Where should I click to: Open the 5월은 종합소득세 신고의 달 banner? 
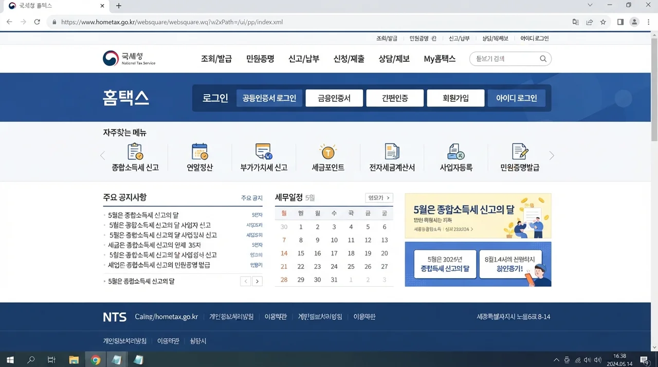tap(478, 216)
